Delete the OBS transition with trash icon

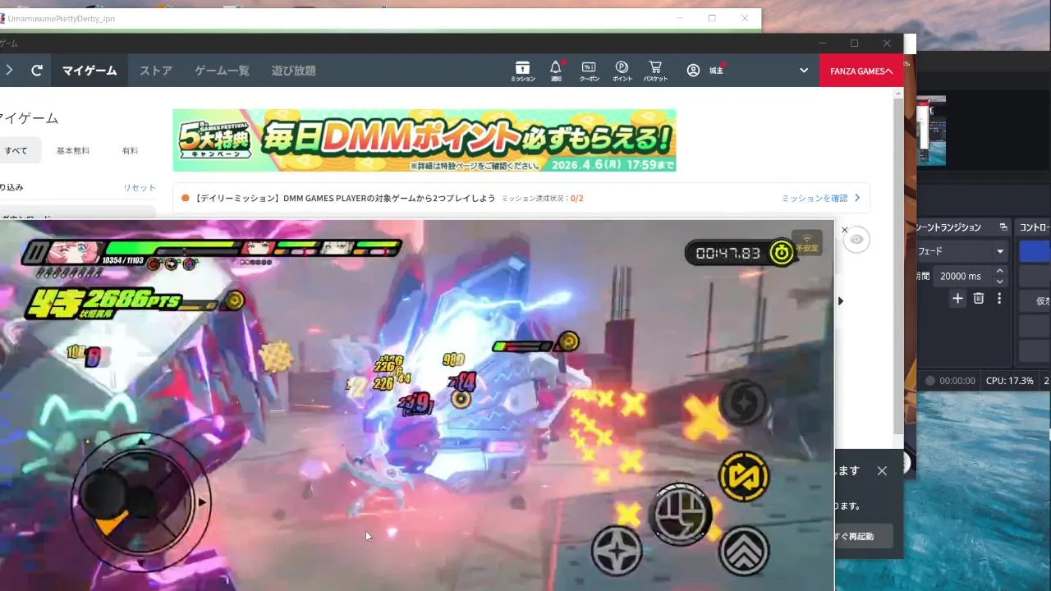tap(979, 299)
